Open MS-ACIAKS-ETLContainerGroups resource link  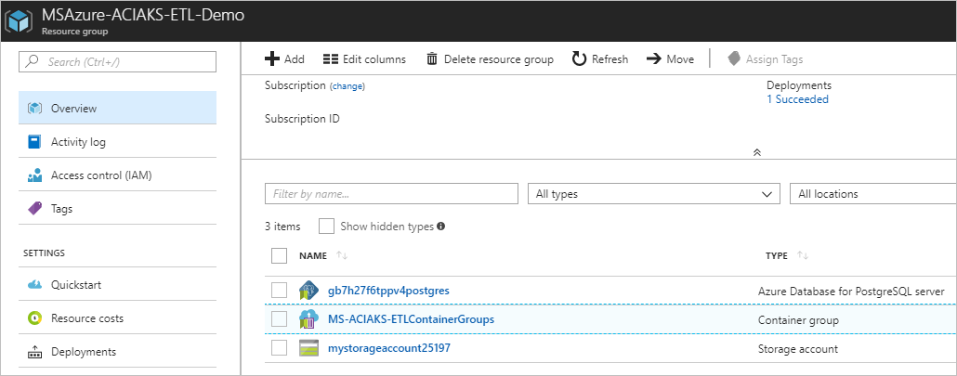(x=411, y=319)
